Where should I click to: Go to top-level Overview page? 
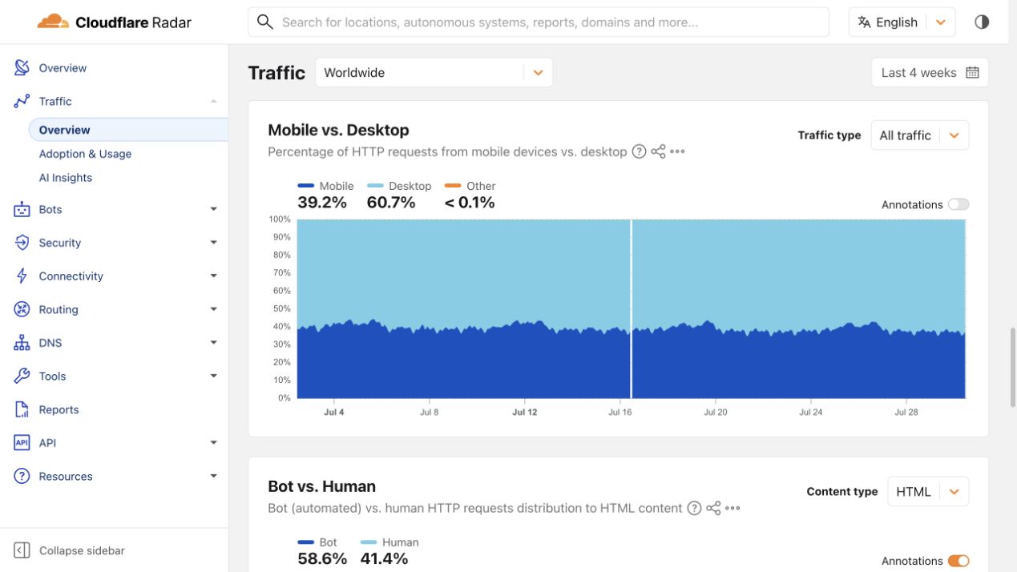coord(63,68)
